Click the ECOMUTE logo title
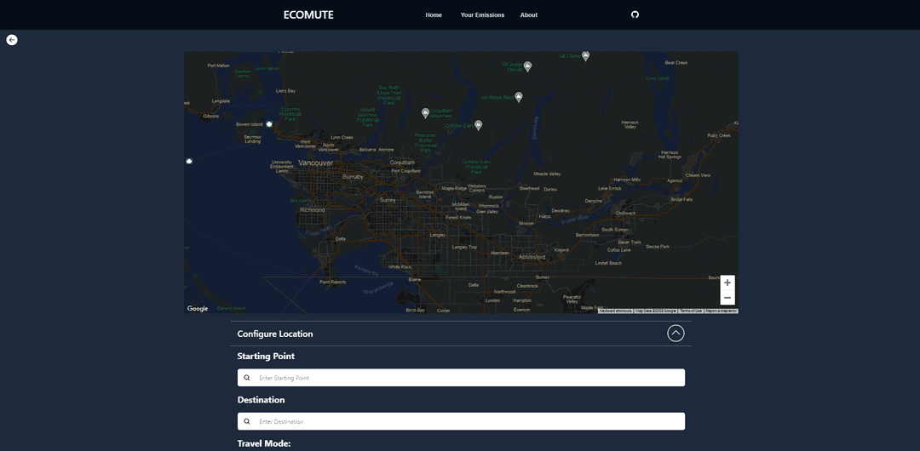 308,15
